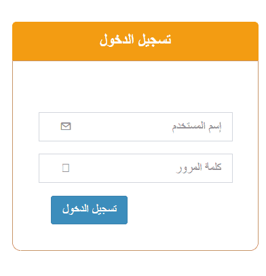Image resolution: width=266 pixels, height=276 pixels.
Task: Click the blank area above username field
Action: [x=135, y=87]
